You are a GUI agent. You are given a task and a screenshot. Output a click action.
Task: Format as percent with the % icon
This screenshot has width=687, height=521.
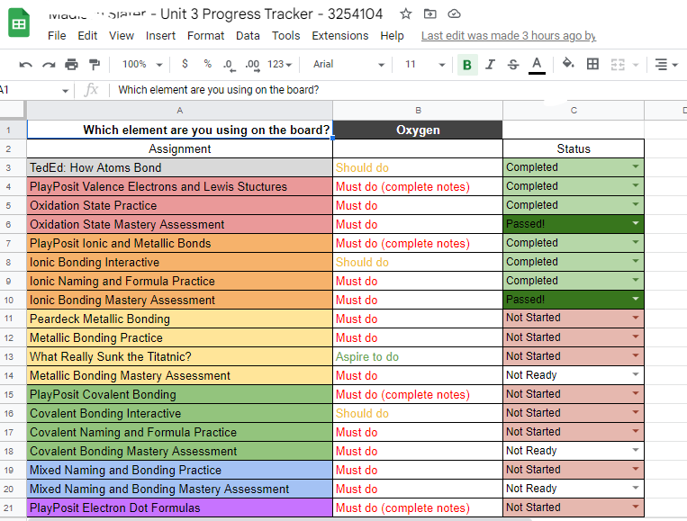[x=208, y=64]
